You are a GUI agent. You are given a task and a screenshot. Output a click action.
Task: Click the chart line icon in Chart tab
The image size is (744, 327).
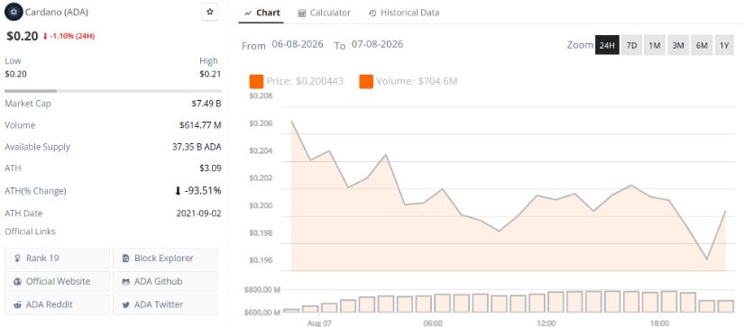point(248,14)
